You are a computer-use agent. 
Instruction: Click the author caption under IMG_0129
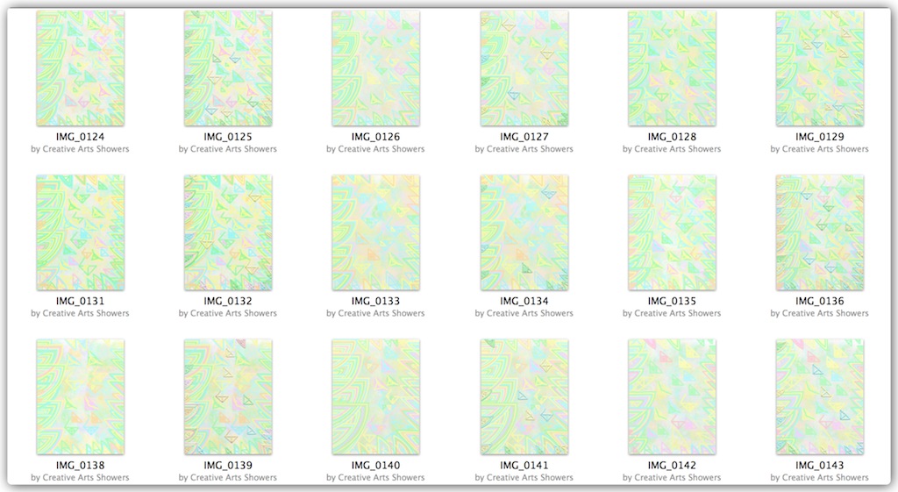820,149
